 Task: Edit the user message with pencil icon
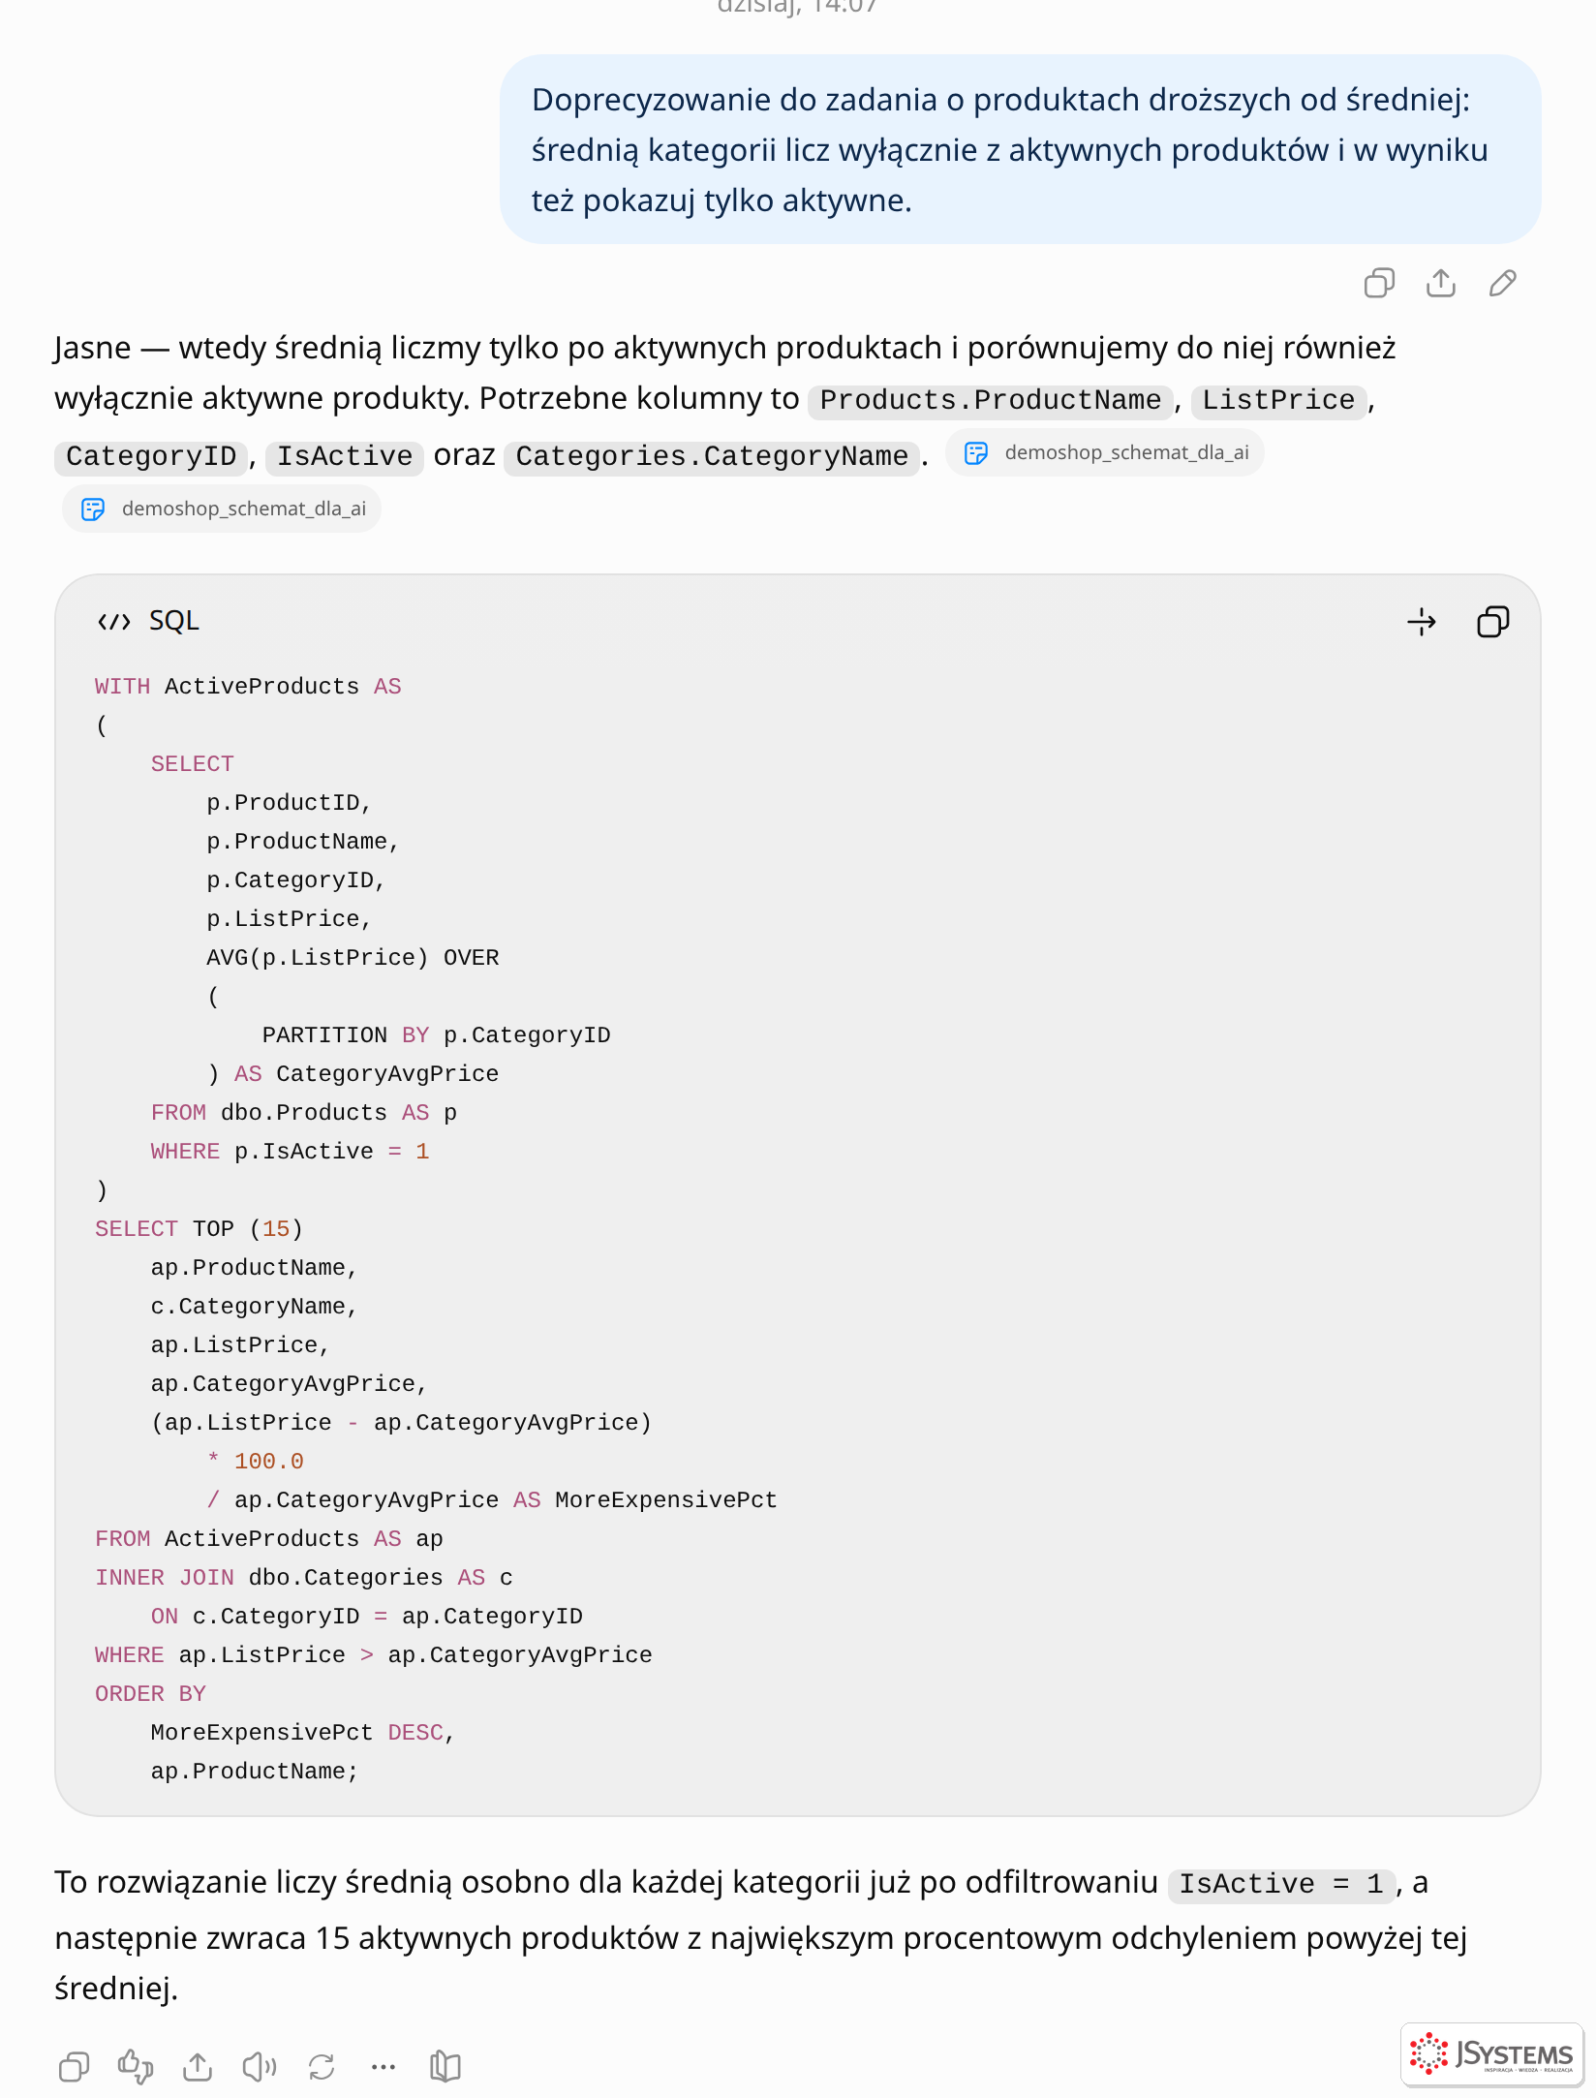(1503, 283)
